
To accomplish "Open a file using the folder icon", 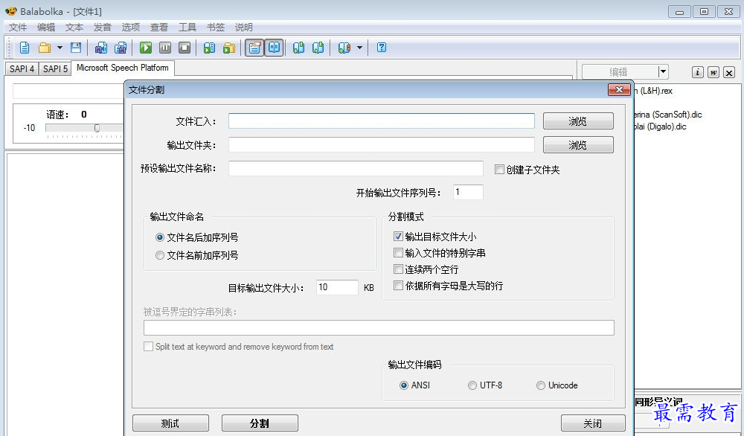I will tap(45, 48).
